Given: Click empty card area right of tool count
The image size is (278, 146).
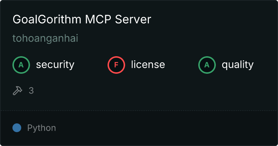Looking at the screenshot, I should 153,91.
